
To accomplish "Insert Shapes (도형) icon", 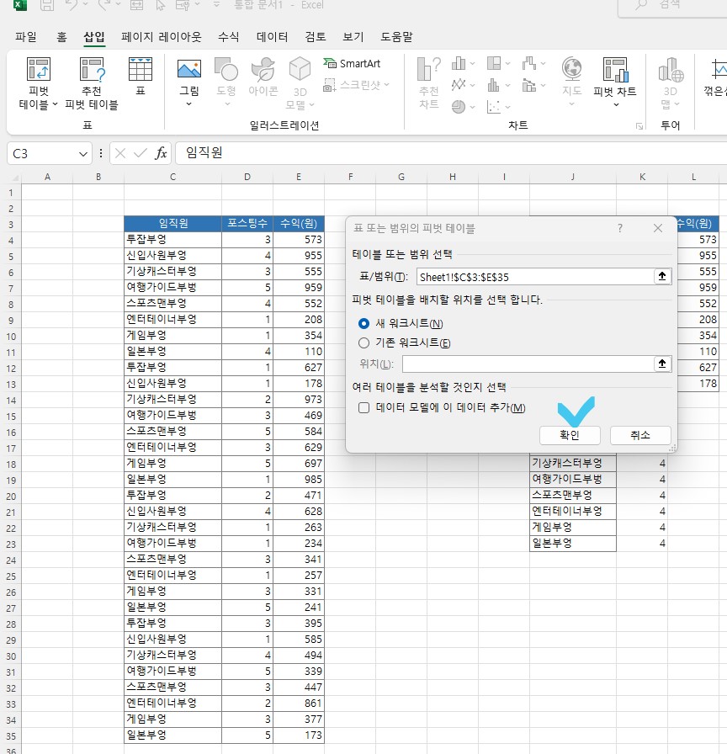I will point(226,70).
